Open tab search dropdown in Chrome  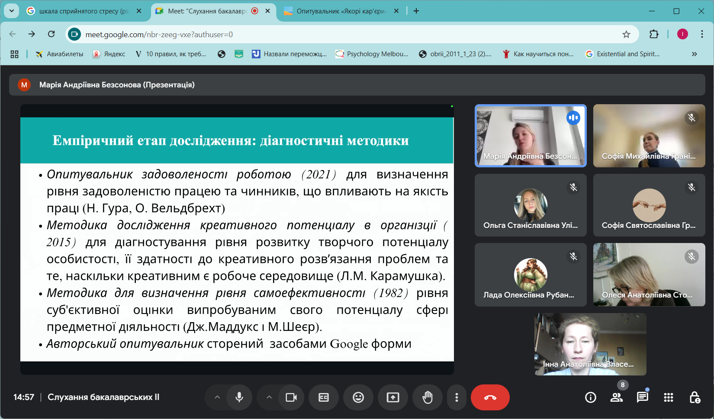point(12,11)
